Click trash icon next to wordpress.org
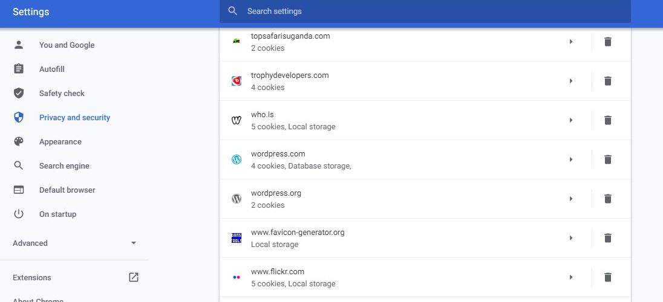This screenshot has width=663, height=302. click(x=607, y=199)
